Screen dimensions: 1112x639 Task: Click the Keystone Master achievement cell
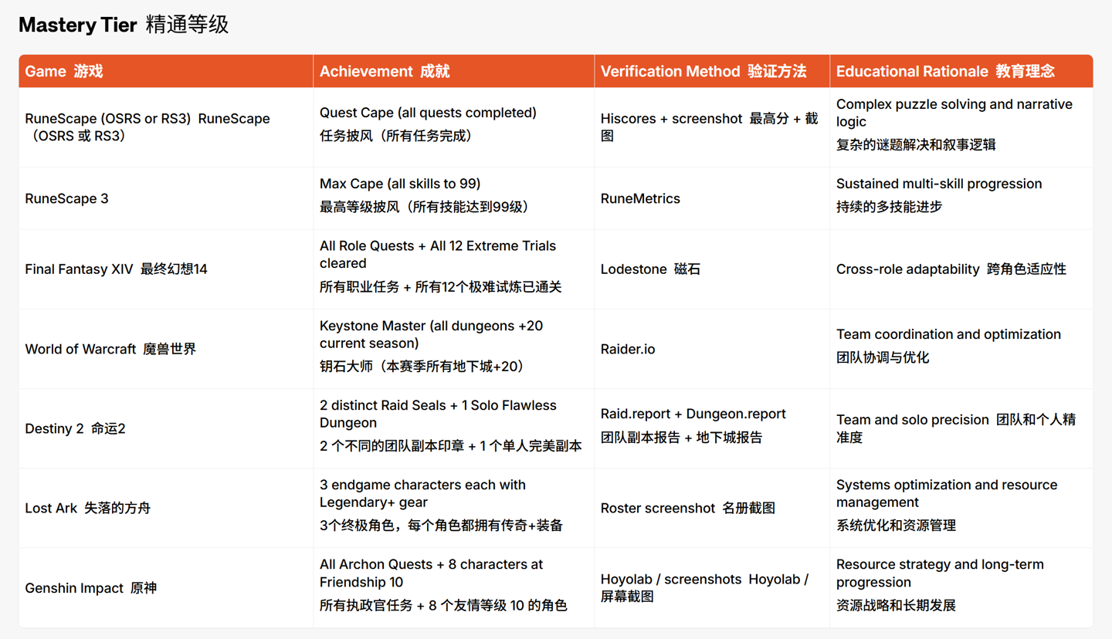454,349
